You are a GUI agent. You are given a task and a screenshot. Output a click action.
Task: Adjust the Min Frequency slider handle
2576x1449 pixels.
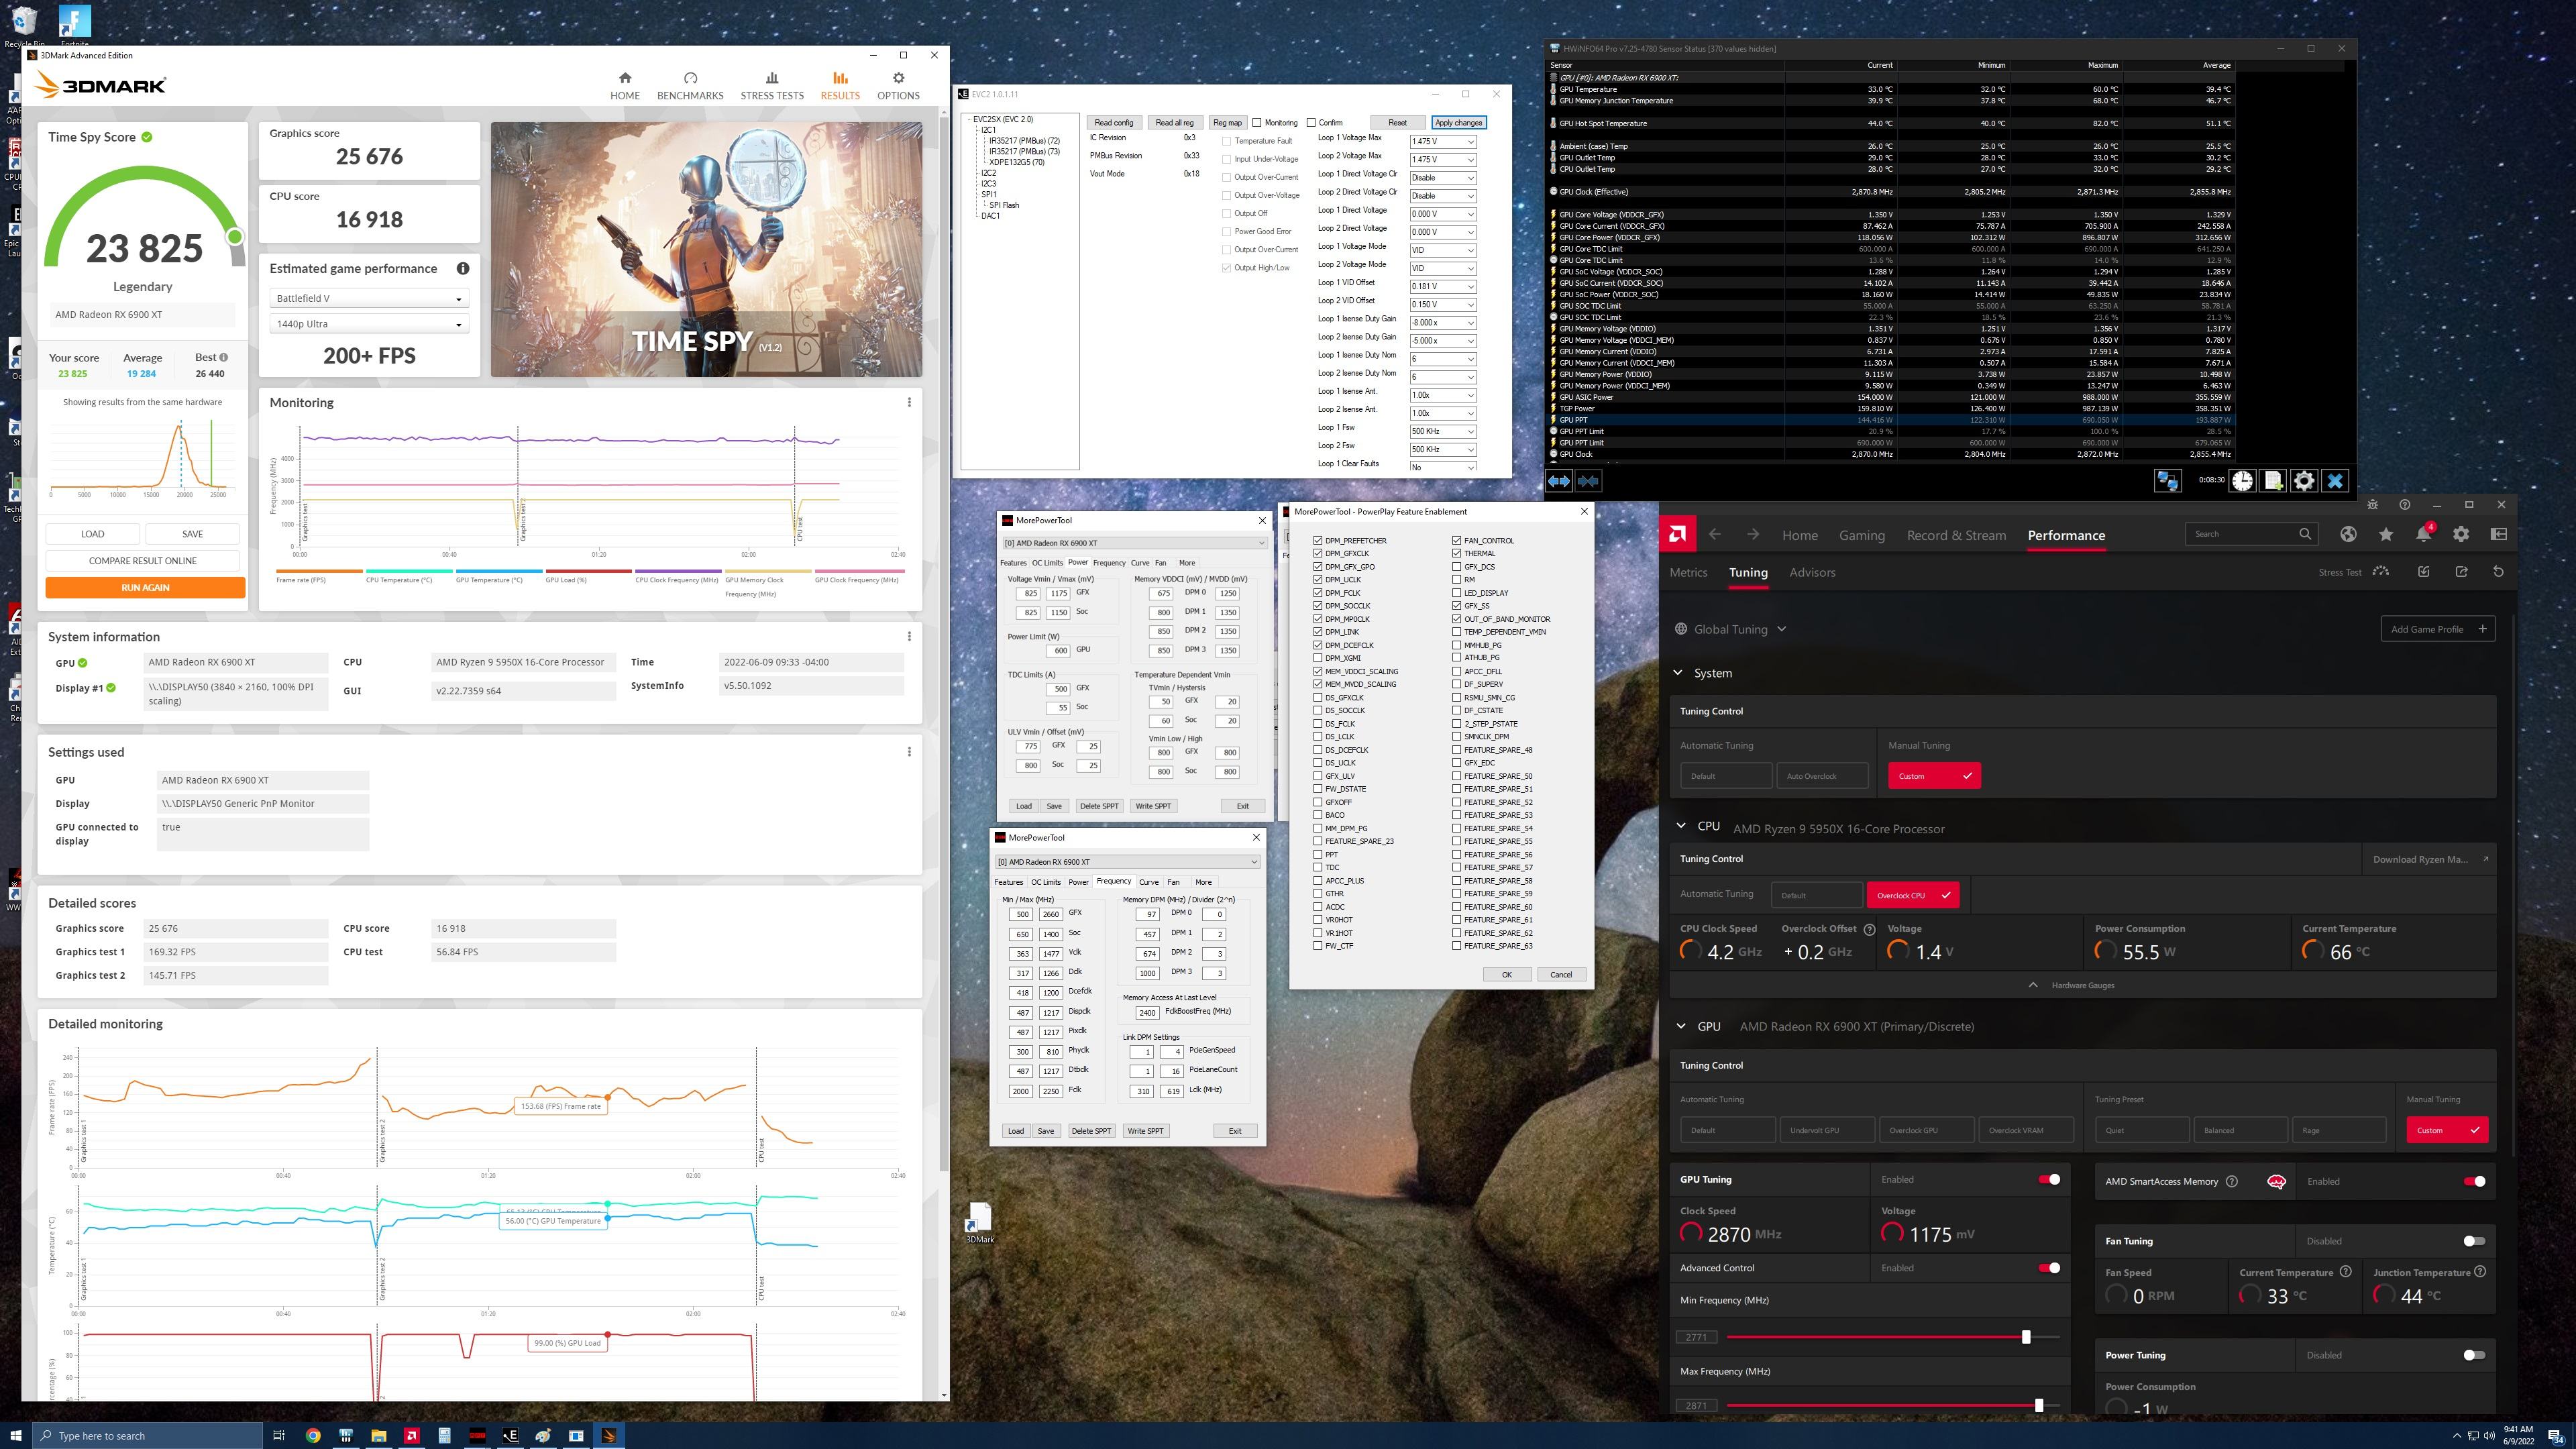2026,1337
